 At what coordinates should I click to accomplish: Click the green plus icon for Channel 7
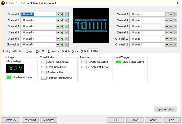click(x=62, y=32)
